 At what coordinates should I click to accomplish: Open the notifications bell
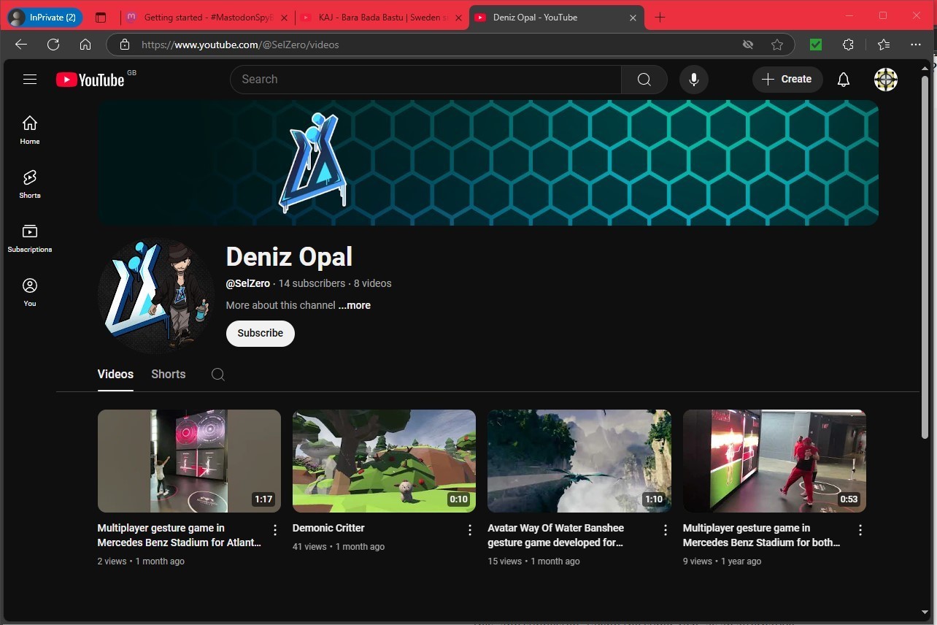(844, 80)
